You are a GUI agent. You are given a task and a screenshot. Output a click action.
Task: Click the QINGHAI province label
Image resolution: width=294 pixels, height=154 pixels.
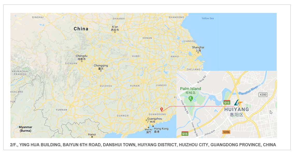tap(38, 17)
